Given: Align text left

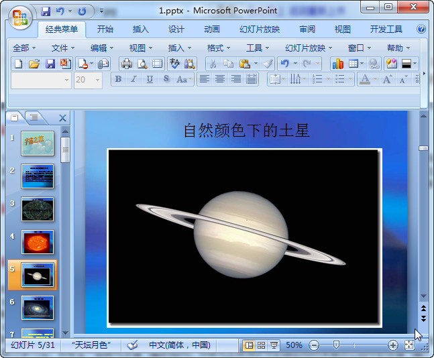Looking at the screenshot, I should coord(205,79).
